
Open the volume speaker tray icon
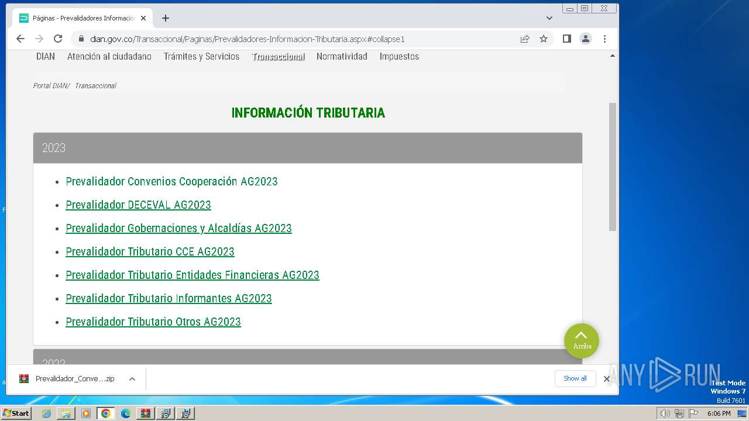tap(665, 413)
